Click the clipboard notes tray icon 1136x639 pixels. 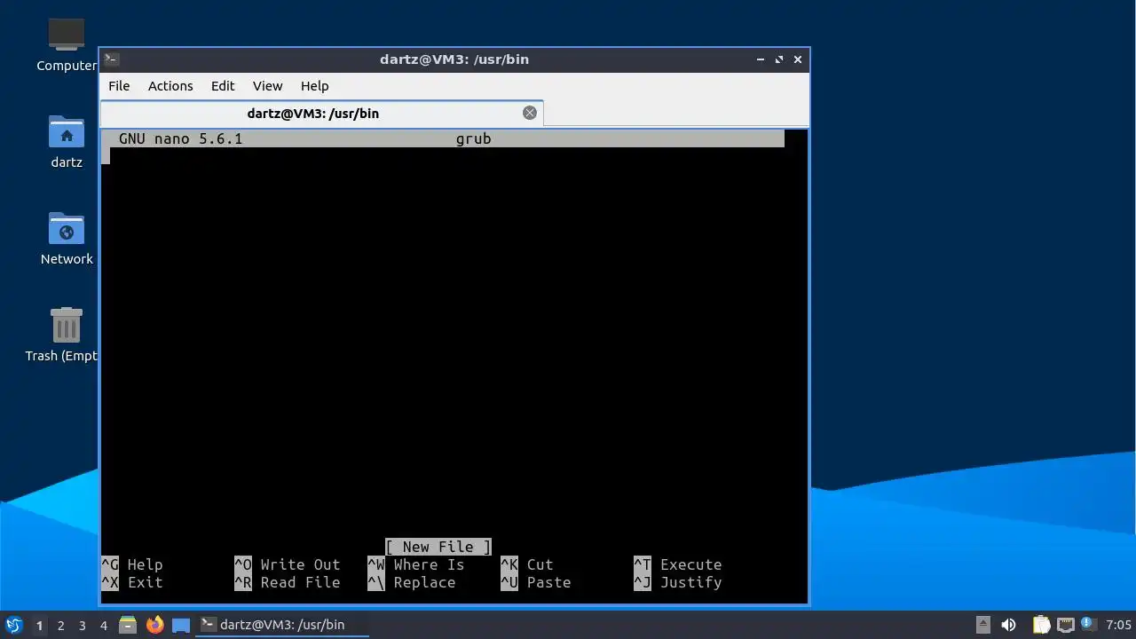click(1041, 625)
